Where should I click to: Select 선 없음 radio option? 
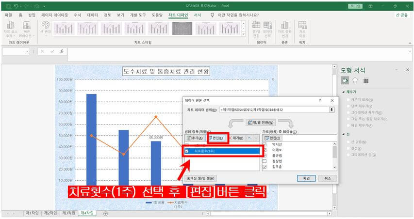[x=348, y=142]
